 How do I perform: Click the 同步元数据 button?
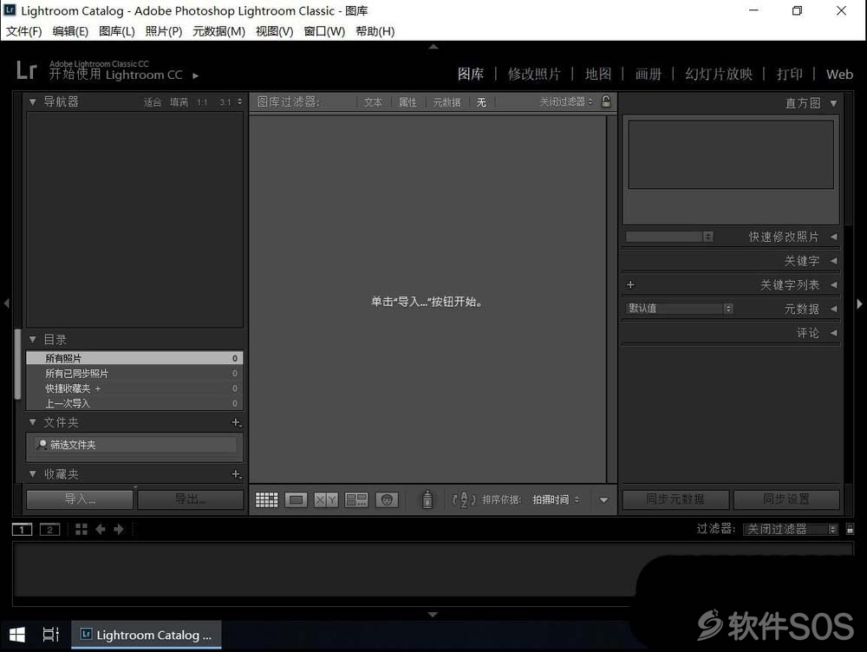click(x=675, y=499)
